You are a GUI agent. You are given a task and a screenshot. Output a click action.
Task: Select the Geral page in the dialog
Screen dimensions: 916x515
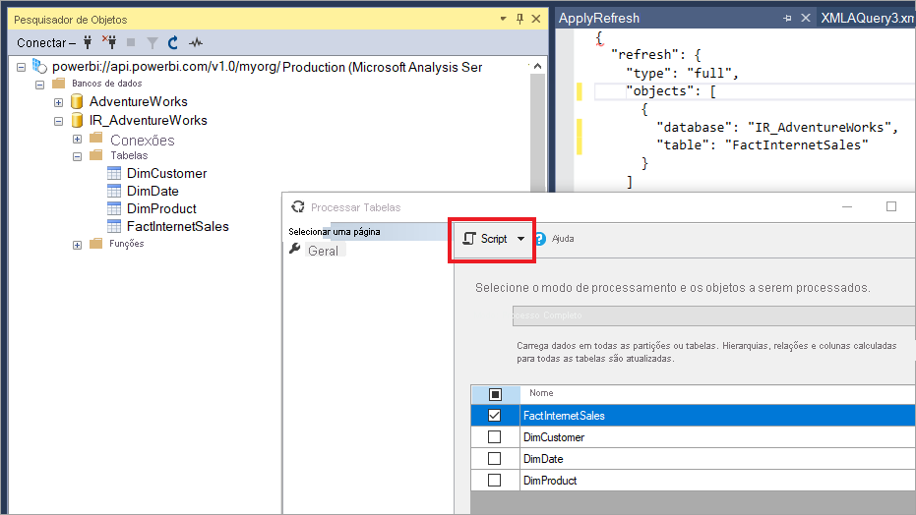coord(323,251)
